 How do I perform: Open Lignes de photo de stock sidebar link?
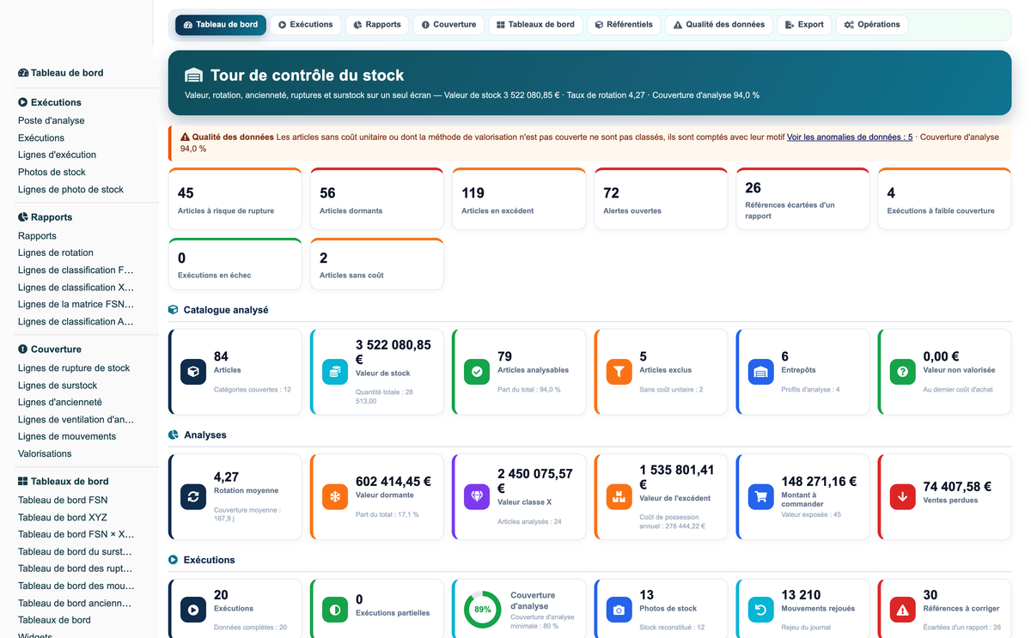click(70, 190)
